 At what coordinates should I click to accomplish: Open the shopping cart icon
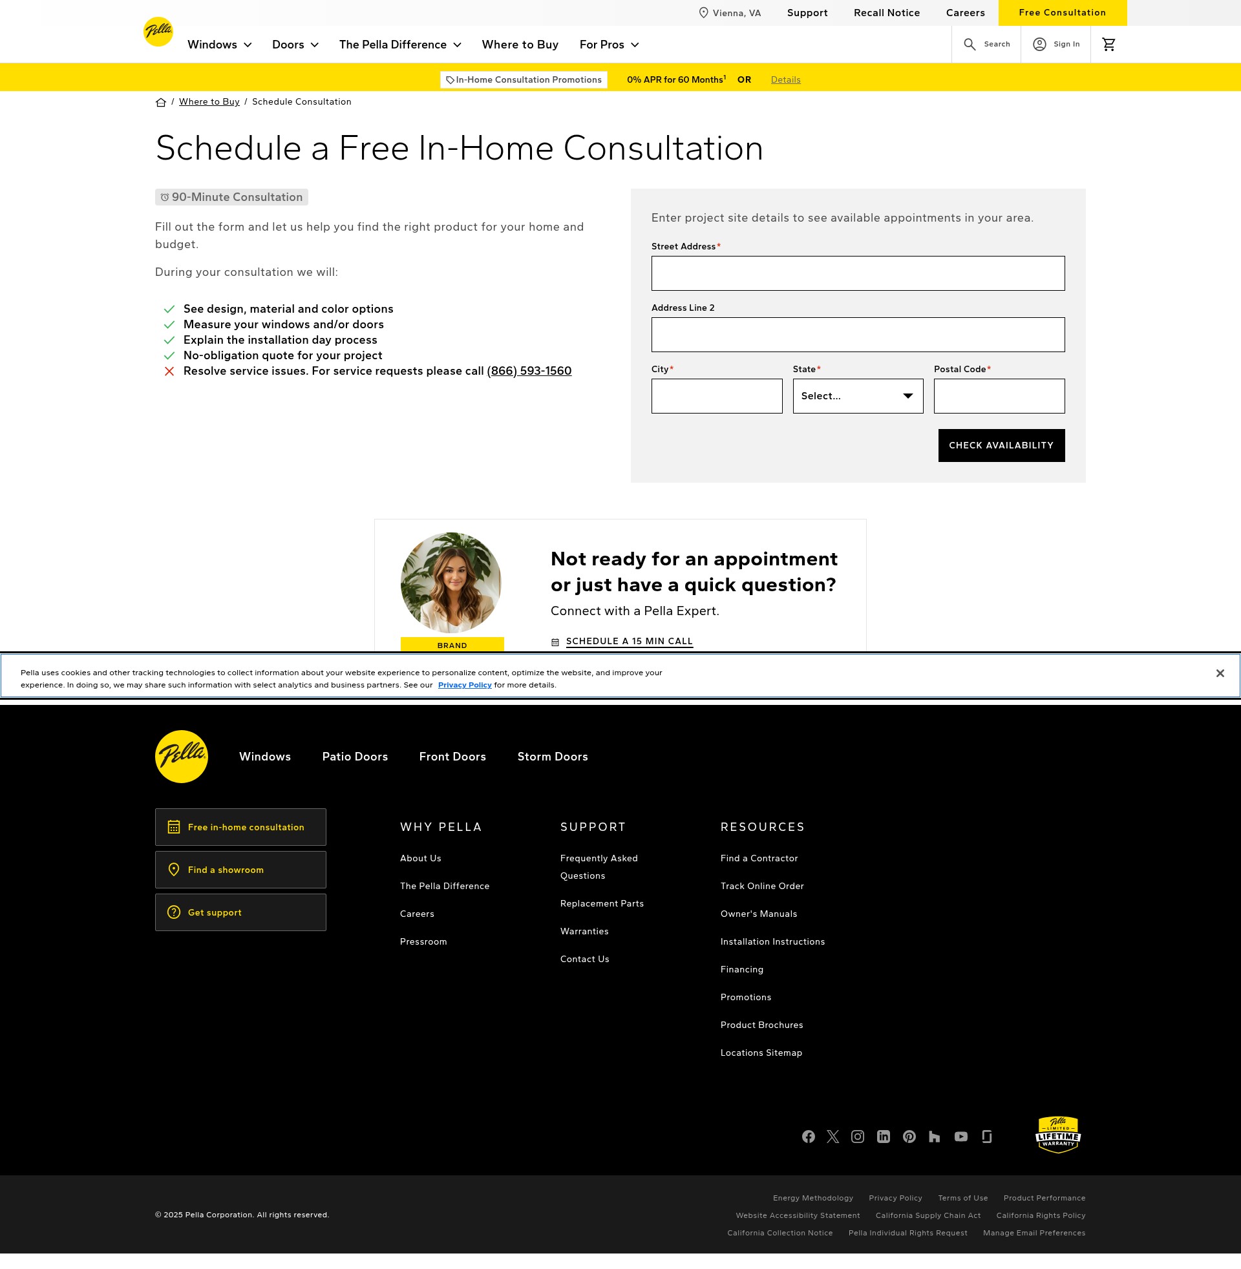[1108, 45]
